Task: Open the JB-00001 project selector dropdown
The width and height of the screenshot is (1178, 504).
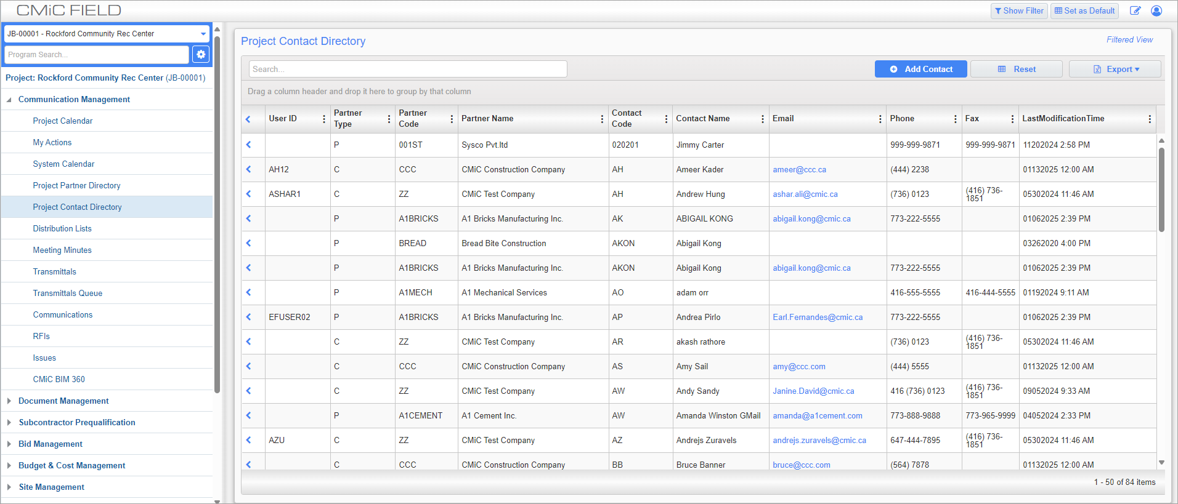Action: point(107,34)
